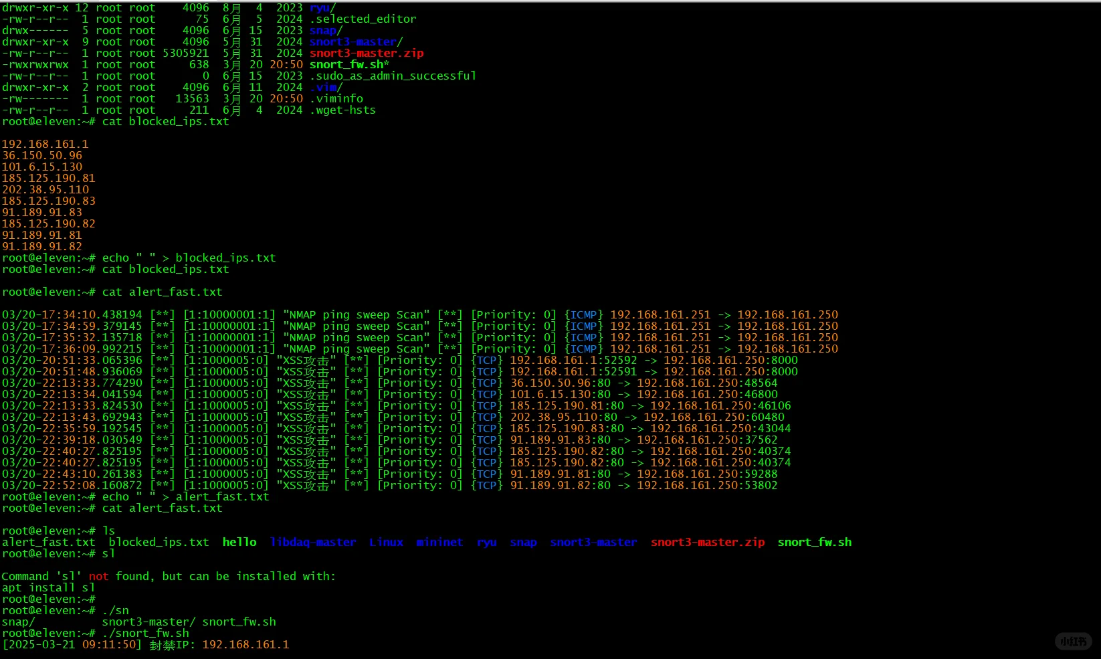Click the .sudo_as_admin_successful file name

393,76
